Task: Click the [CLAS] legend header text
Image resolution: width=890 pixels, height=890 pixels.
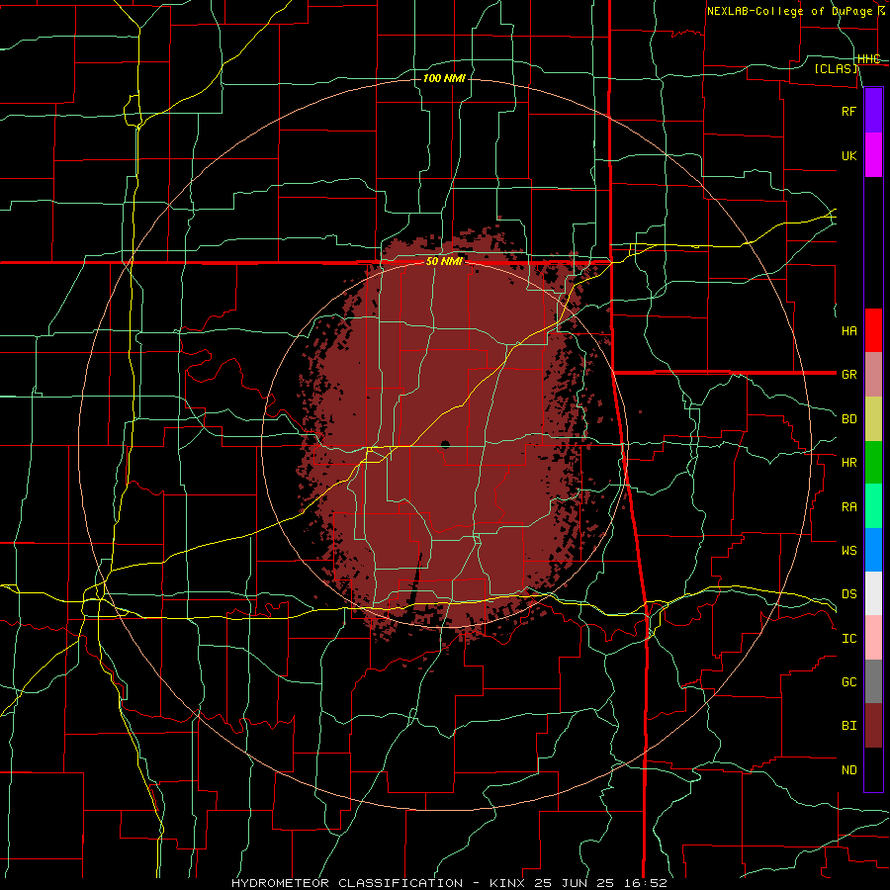Action: point(836,69)
